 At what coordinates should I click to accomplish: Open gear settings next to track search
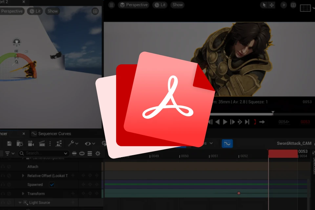click(x=98, y=154)
